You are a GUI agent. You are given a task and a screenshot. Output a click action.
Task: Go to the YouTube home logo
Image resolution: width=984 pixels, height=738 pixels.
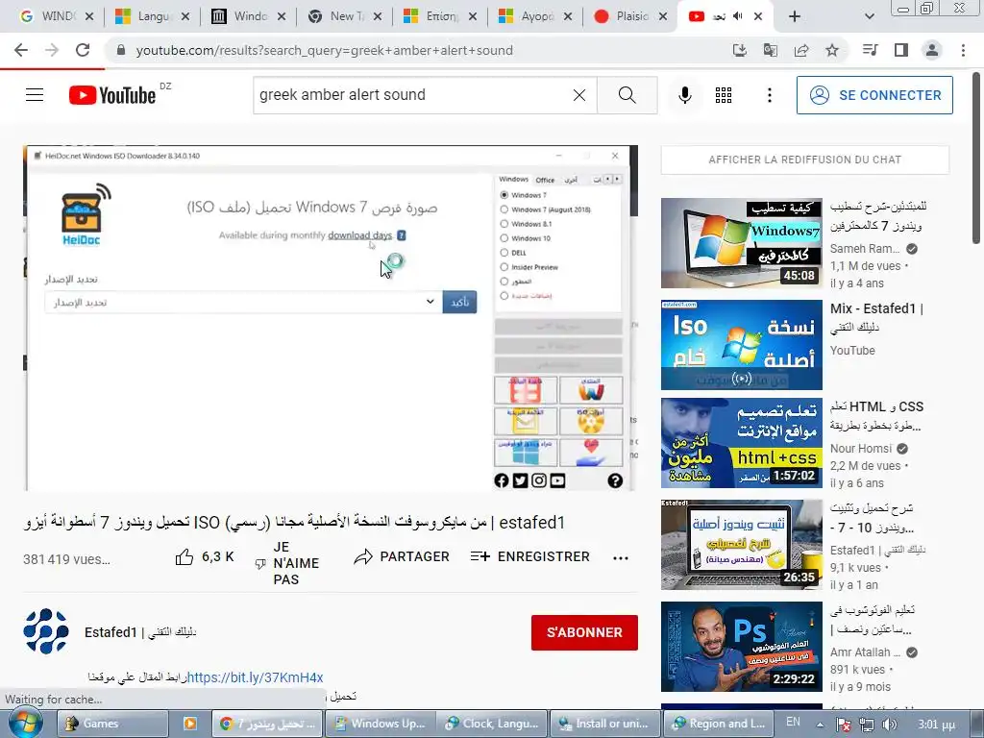click(x=112, y=95)
